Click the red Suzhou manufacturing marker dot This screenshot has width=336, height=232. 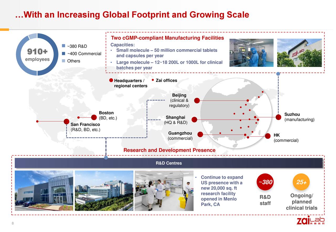point(279,117)
